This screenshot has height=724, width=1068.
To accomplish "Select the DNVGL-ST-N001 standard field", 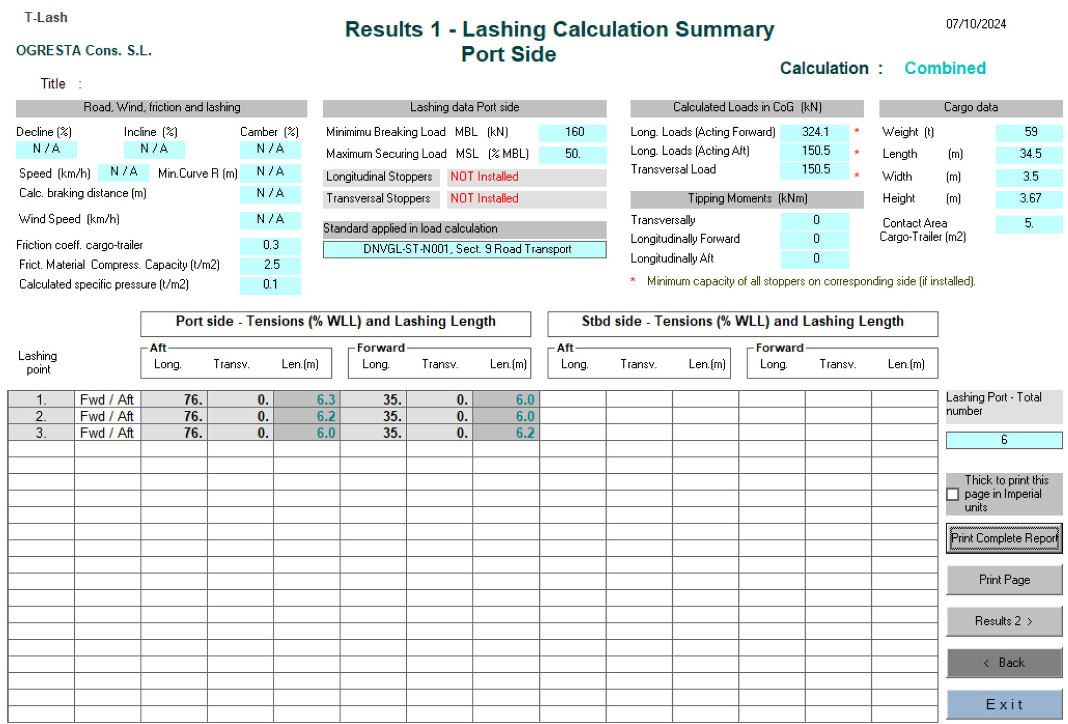I will pyautogui.click(x=464, y=249).
